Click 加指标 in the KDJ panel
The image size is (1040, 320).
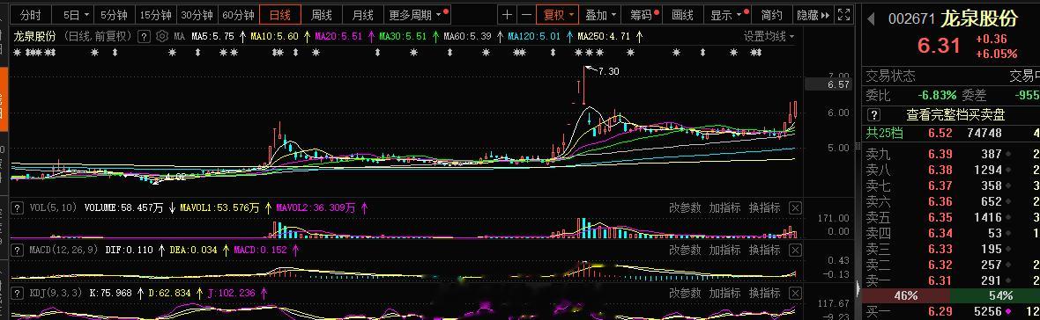[x=724, y=292]
